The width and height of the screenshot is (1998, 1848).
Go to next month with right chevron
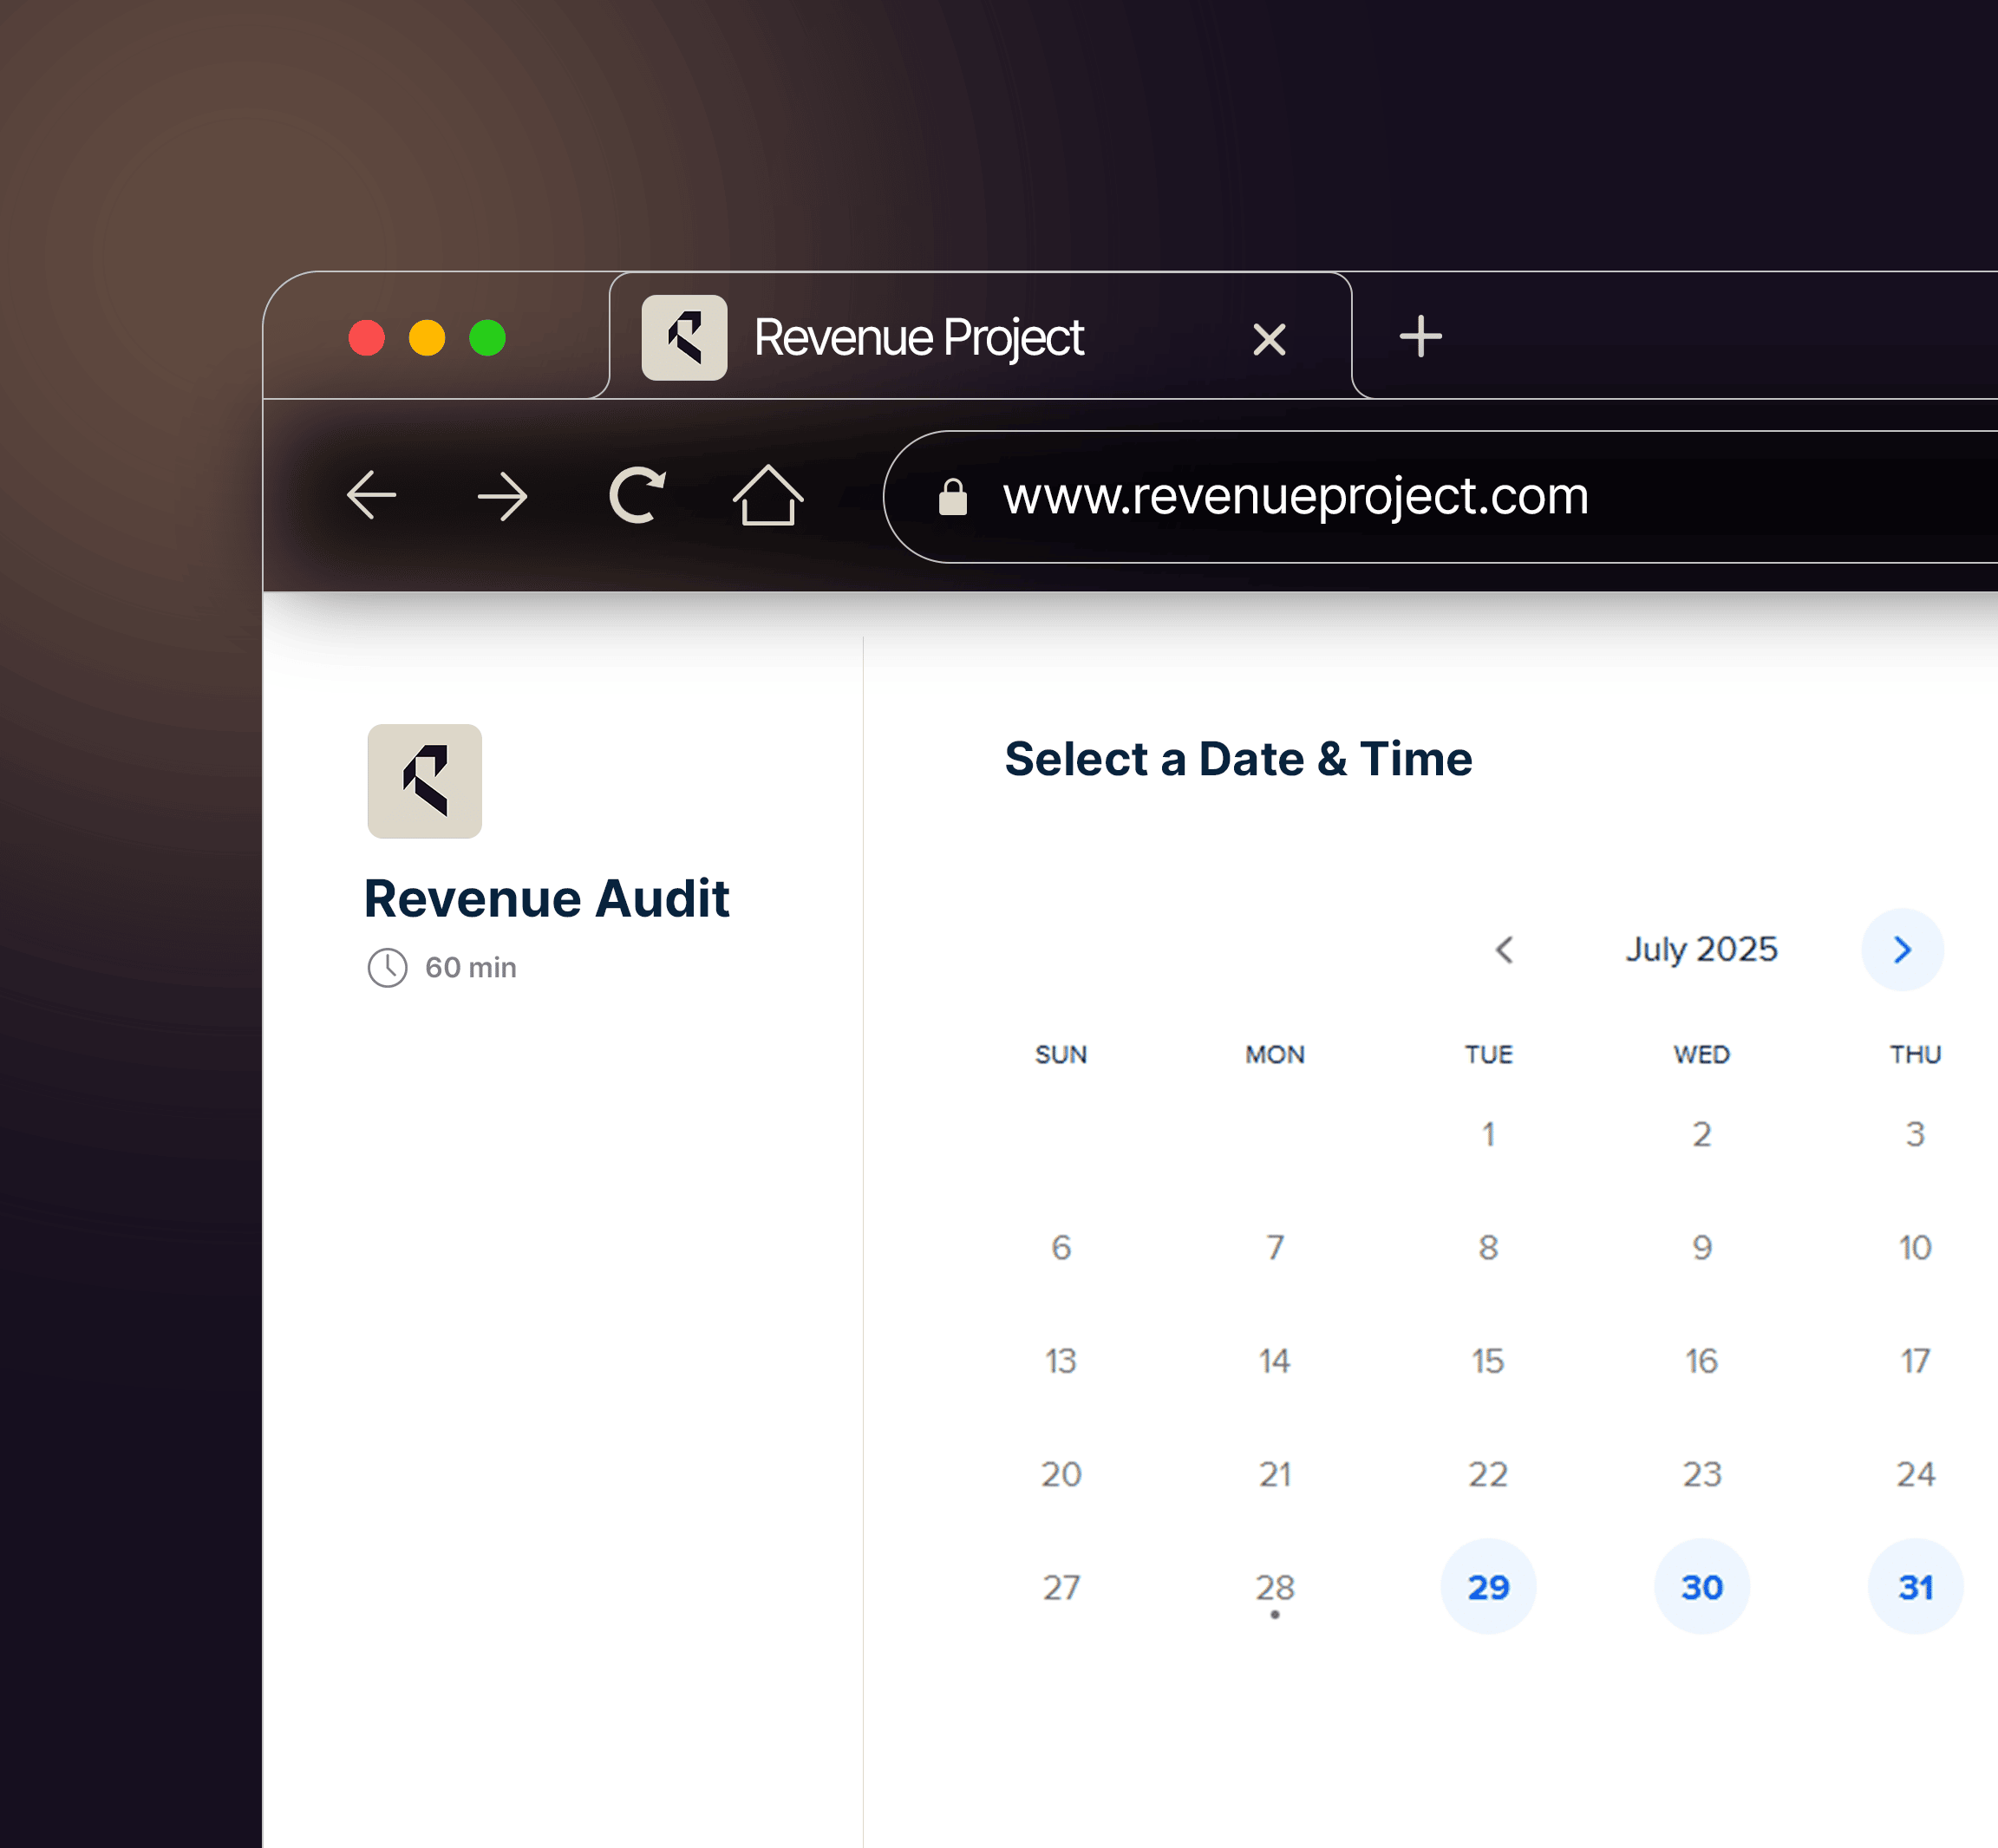click(x=1901, y=949)
